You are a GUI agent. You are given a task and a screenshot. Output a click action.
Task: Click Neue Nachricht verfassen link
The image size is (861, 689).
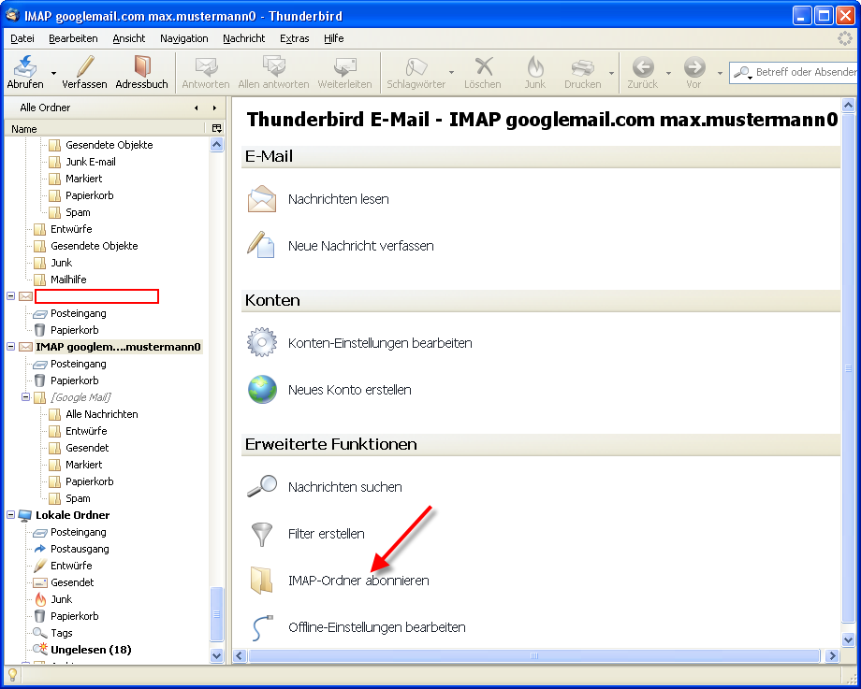pyautogui.click(x=360, y=246)
